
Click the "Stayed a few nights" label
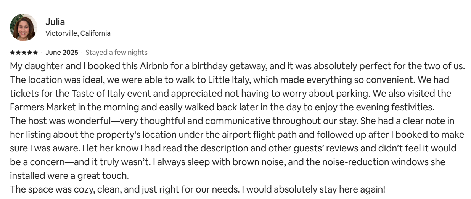[x=116, y=53]
